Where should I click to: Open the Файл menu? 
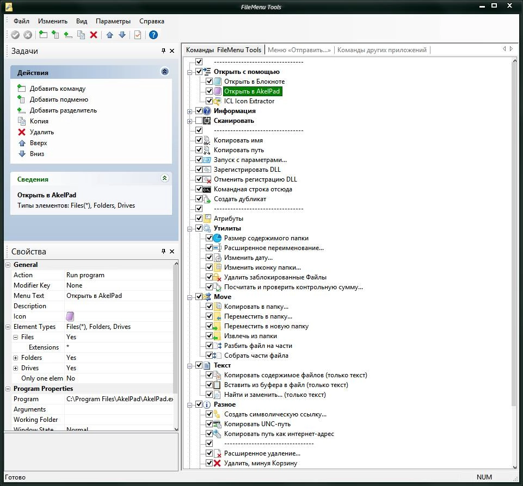(21, 21)
